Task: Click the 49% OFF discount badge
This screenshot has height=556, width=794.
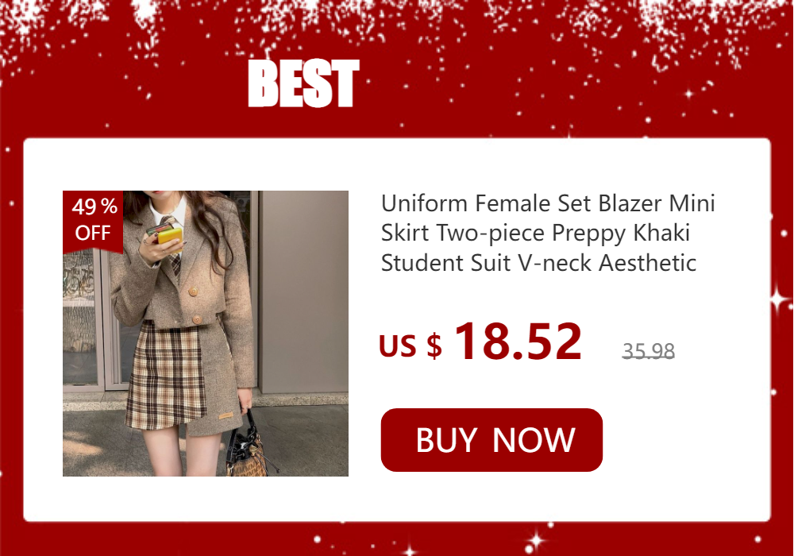Action: tap(93, 221)
